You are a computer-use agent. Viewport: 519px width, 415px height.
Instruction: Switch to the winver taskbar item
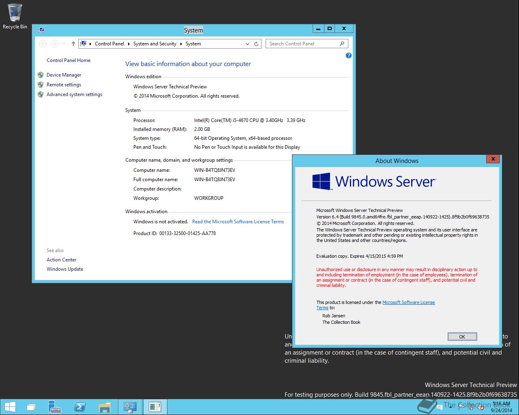pos(155,407)
